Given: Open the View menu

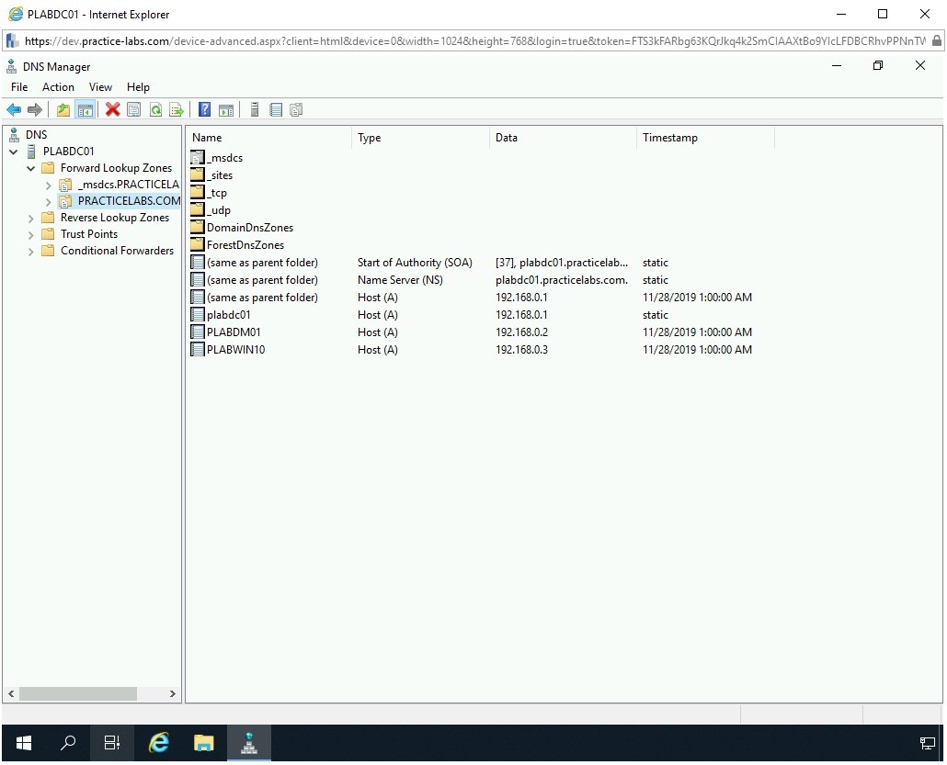Looking at the screenshot, I should click(100, 87).
